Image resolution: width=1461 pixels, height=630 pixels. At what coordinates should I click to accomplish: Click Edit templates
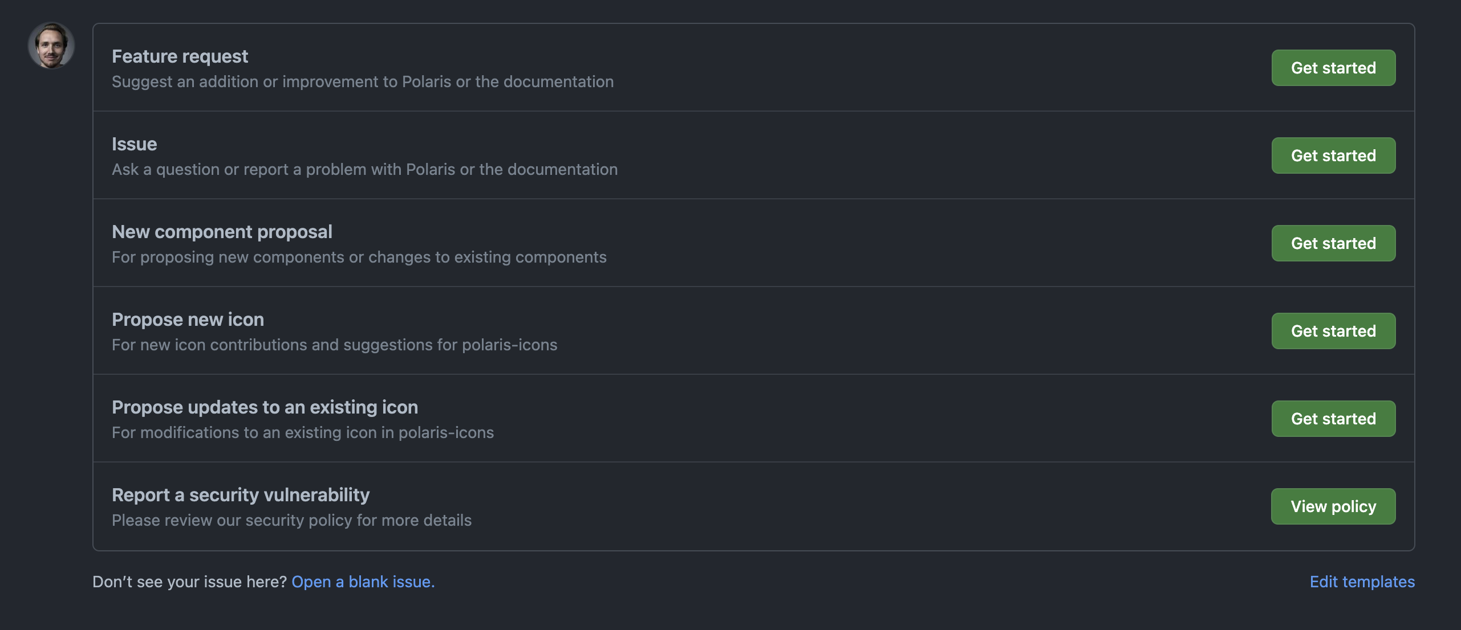click(x=1362, y=582)
